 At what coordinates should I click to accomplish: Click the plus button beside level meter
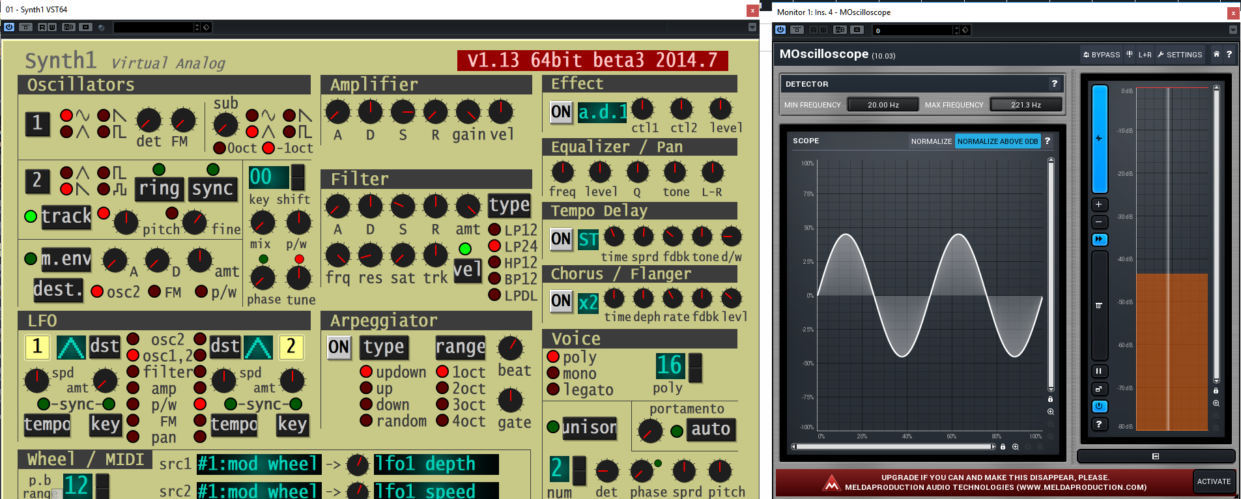[x=1099, y=205]
